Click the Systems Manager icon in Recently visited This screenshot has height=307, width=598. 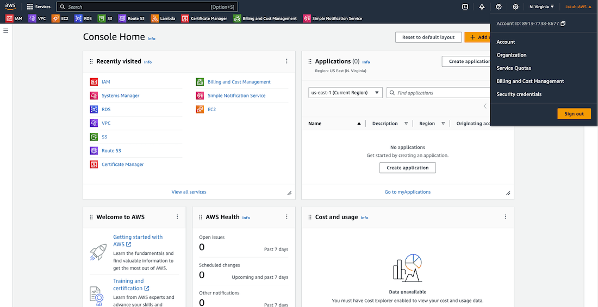pyautogui.click(x=94, y=95)
